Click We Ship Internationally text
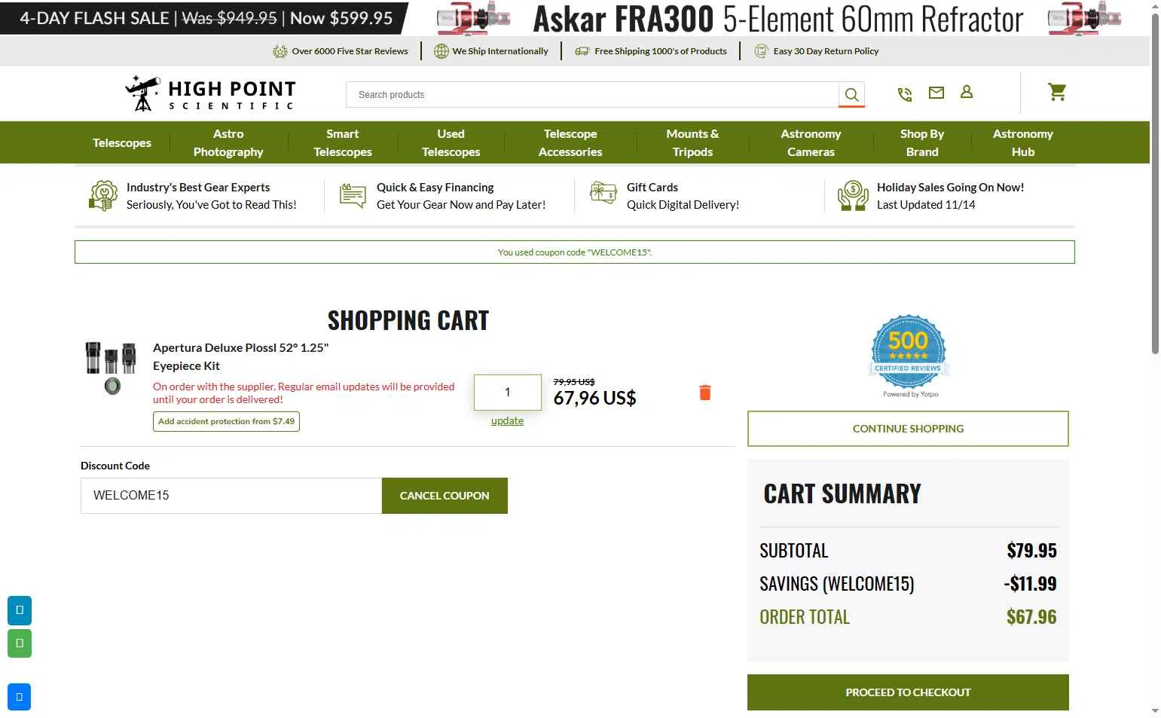 [x=500, y=51]
